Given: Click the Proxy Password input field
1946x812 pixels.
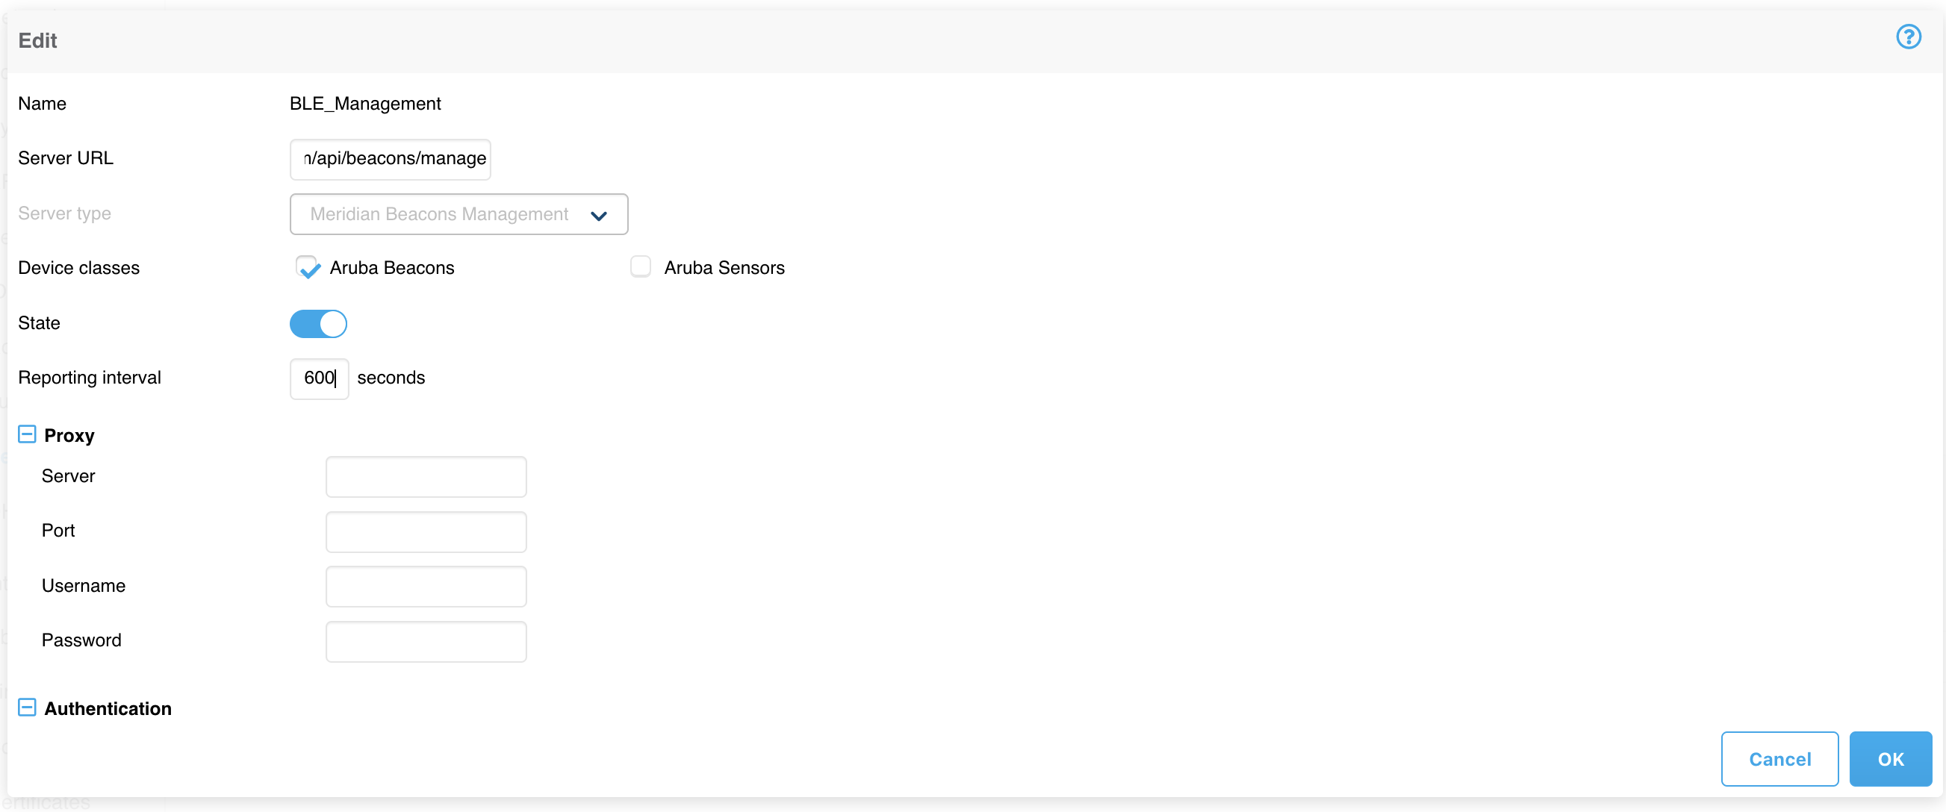Looking at the screenshot, I should (426, 641).
